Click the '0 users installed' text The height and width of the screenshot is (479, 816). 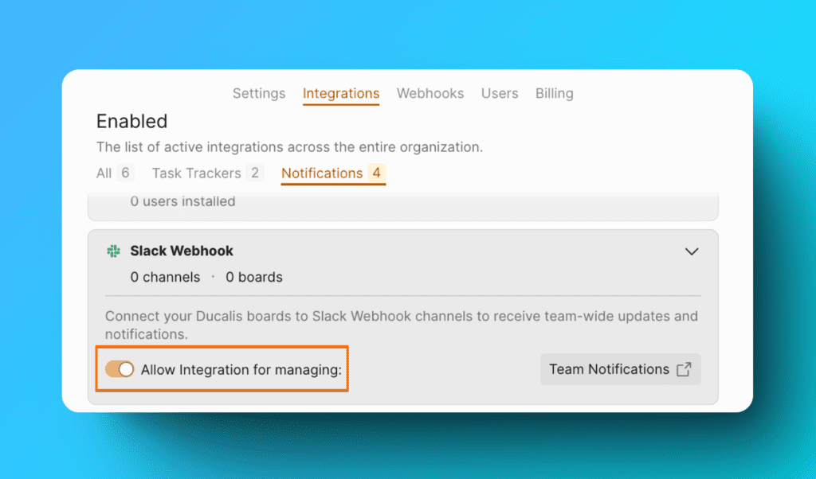[x=182, y=202]
